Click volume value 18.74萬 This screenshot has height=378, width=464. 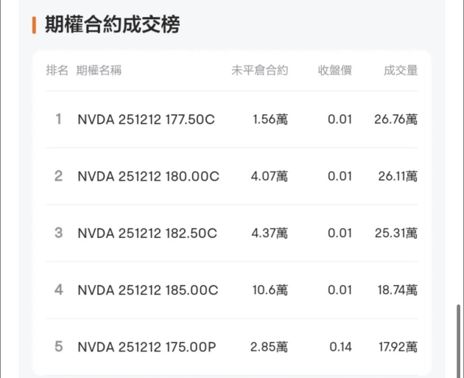coord(398,290)
